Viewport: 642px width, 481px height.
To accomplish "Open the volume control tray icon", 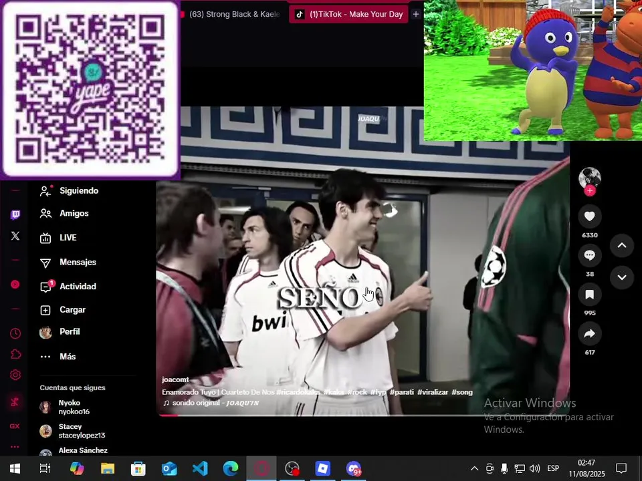I will pos(534,469).
